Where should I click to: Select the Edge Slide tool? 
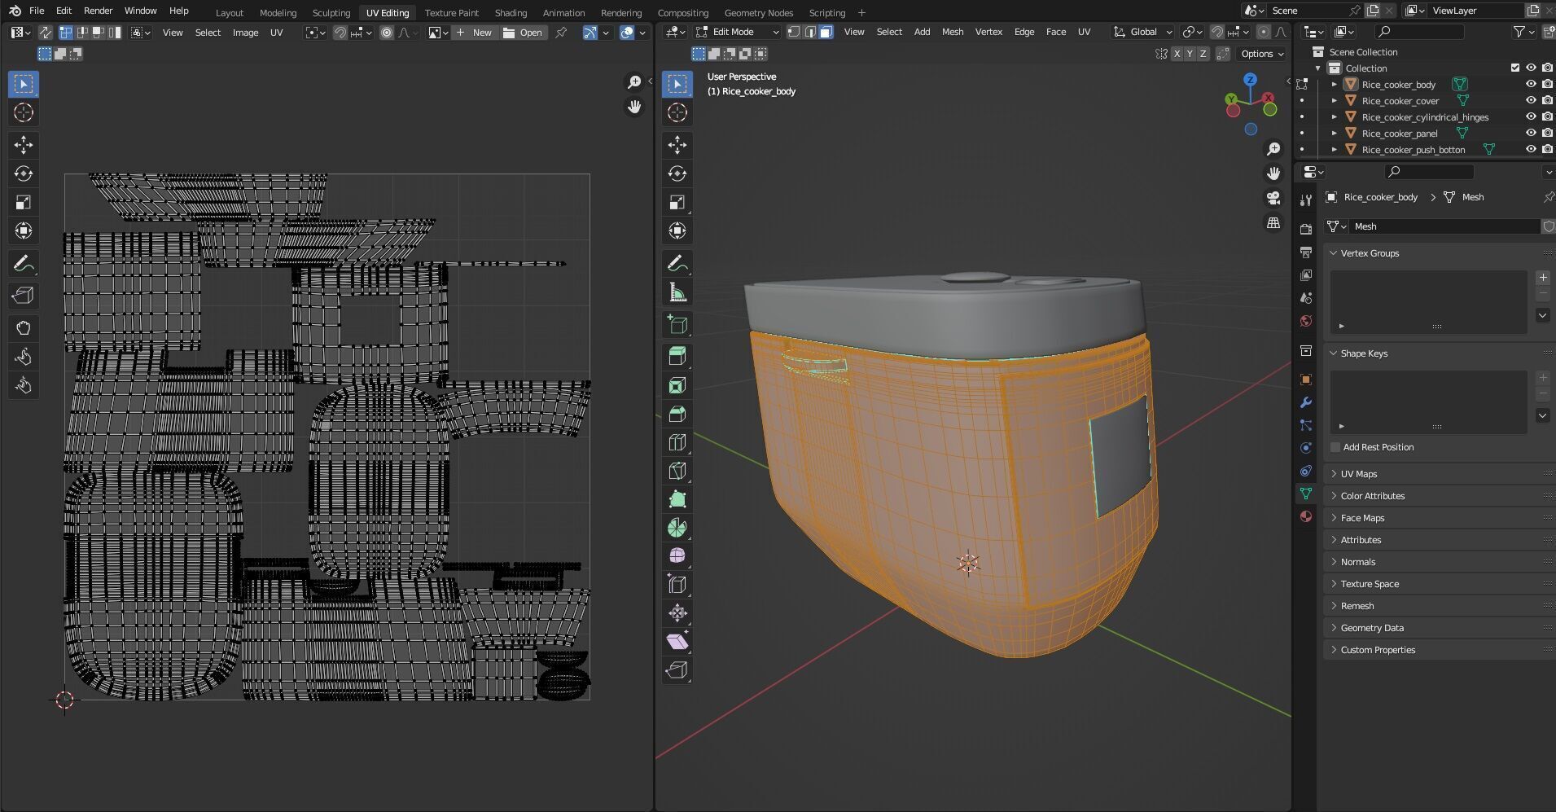click(677, 585)
